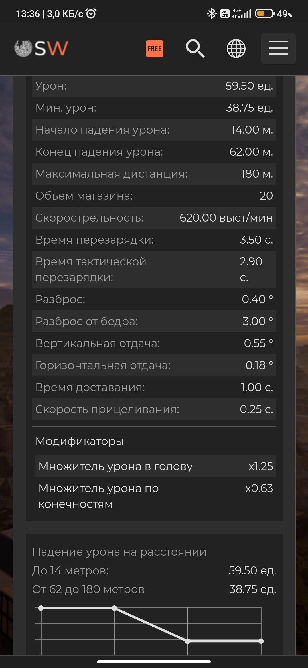Select Множитель урона по конечностям row
Viewport: 308px width, 668px height.
156,496
